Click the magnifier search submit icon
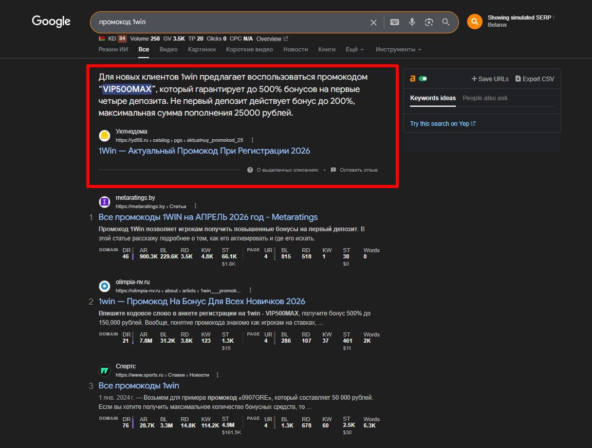 (x=446, y=22)
